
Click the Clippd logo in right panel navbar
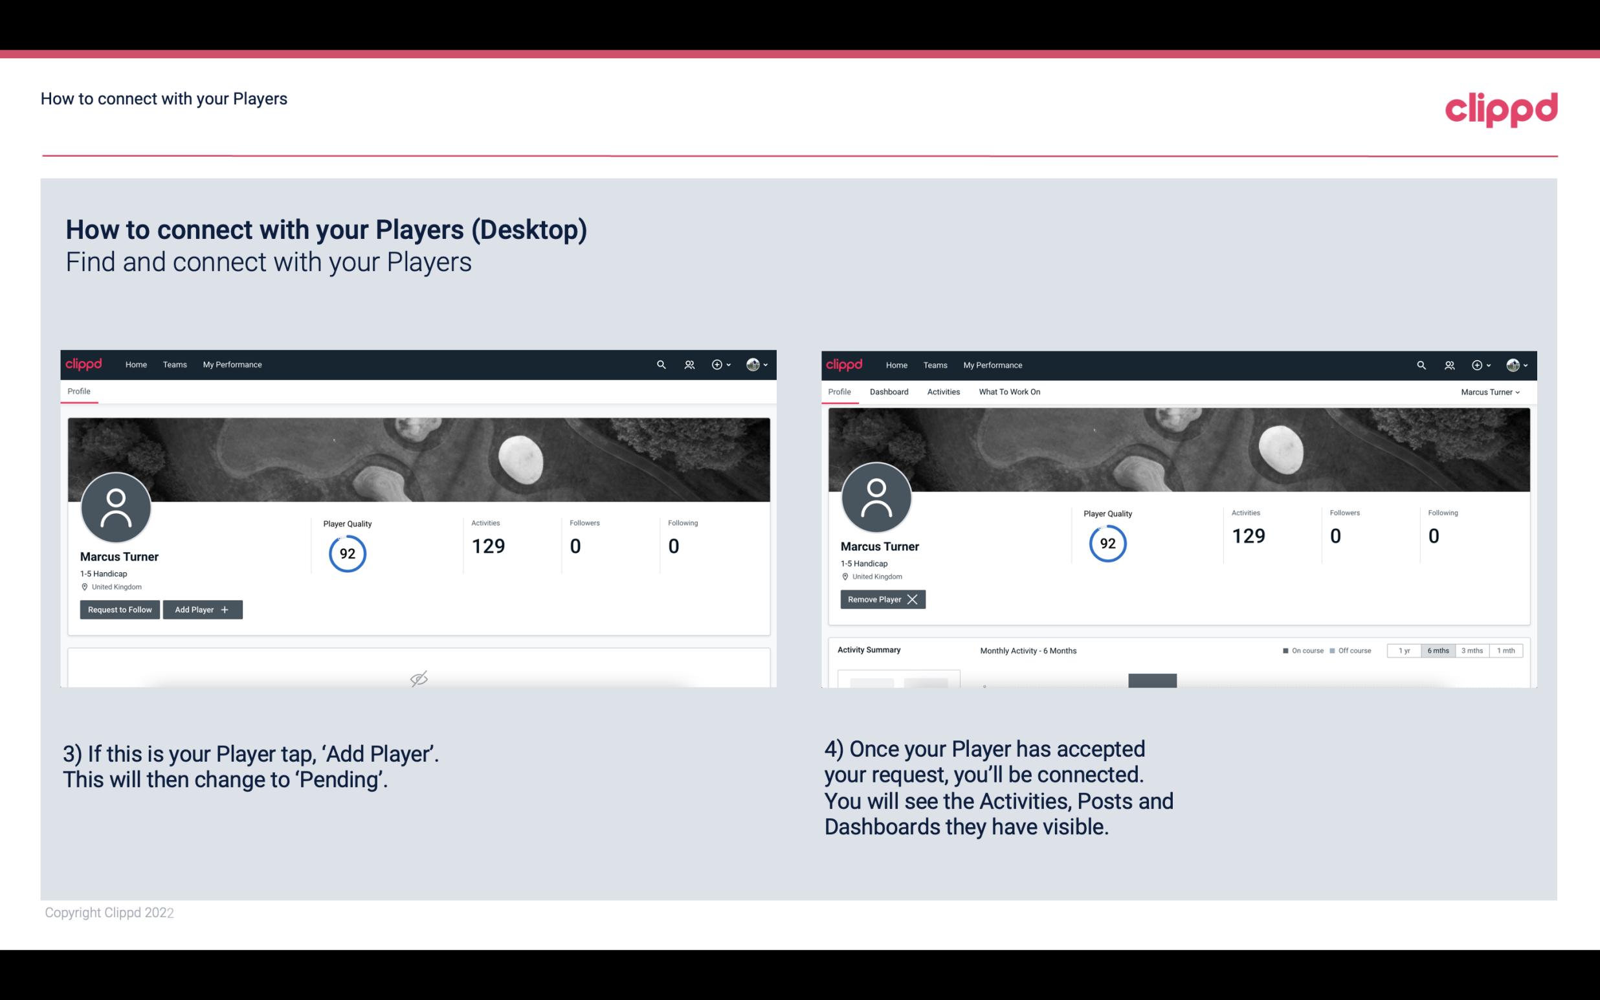845,364
